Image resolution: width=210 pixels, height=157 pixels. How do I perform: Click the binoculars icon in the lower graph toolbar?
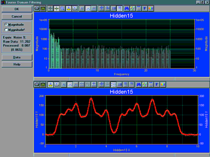point(139,85)
